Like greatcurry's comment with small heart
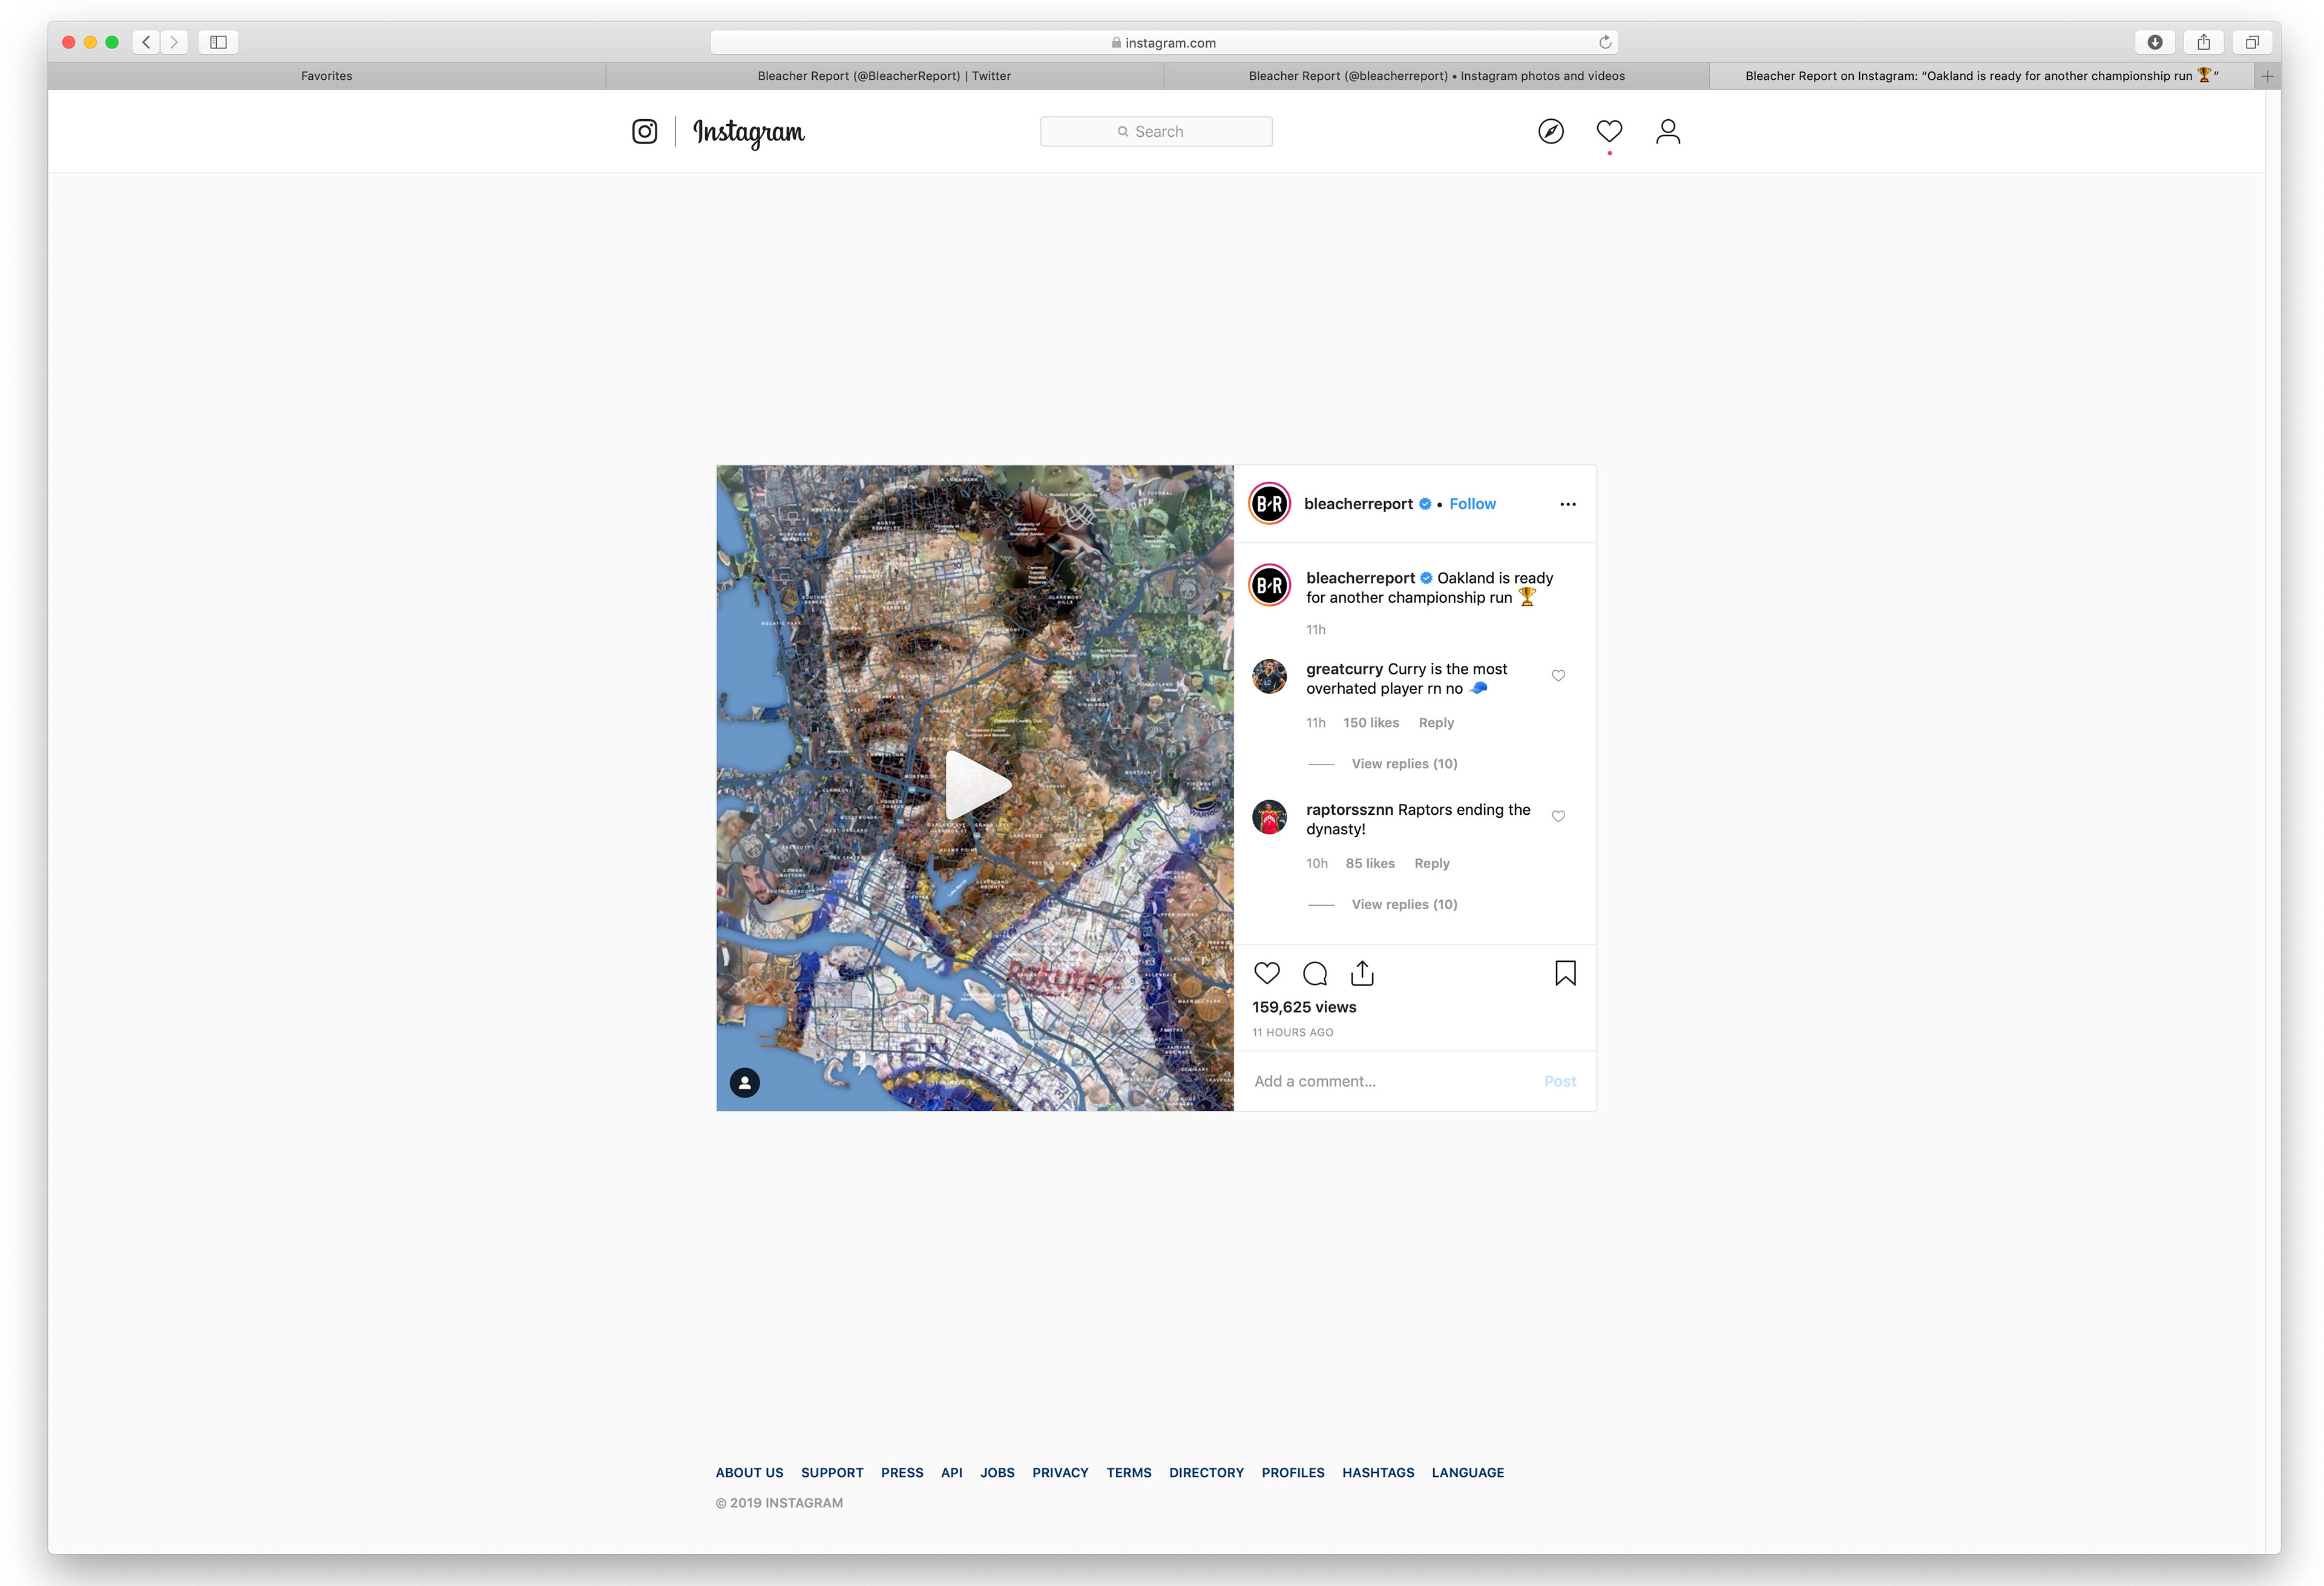Screen dimensions: 2324x1586 pyautogui.click(x=1558, y=676)
